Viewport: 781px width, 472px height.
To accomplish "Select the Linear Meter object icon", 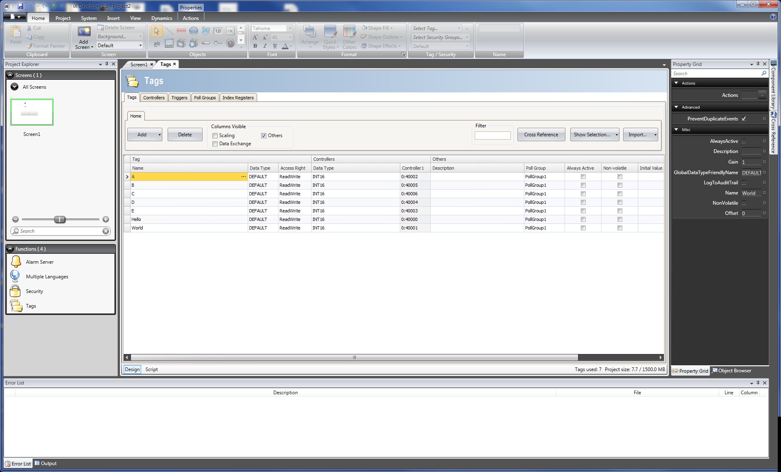I will 206,43.
